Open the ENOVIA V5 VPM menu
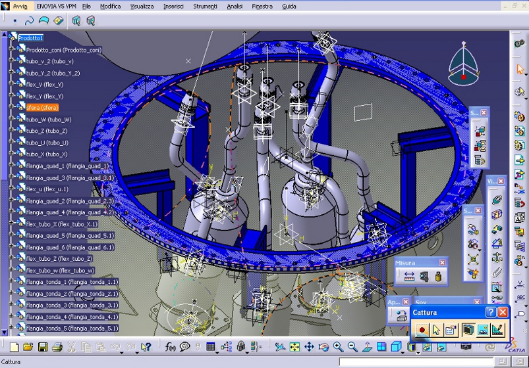Viewport: 529px width, 368px height. pyautogui.click(x=57, y=7)
